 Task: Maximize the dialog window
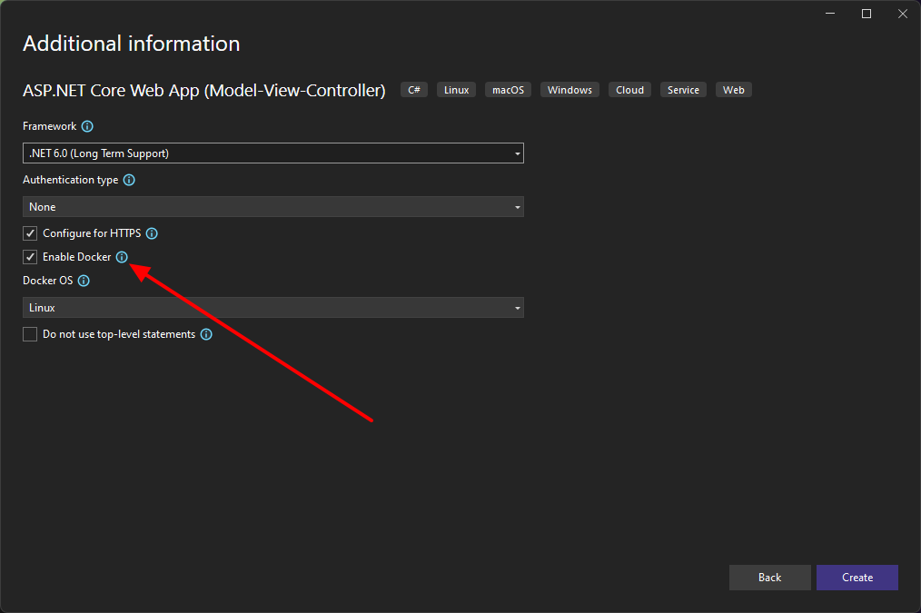(x=867, y=14)
